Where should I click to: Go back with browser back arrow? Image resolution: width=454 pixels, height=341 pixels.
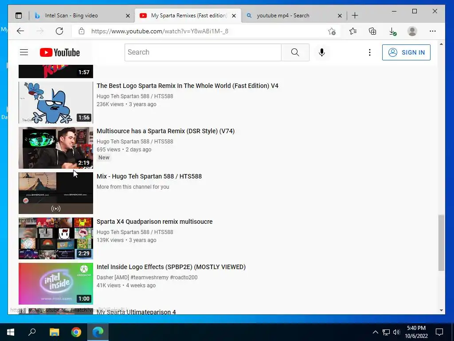pos(20,31)
